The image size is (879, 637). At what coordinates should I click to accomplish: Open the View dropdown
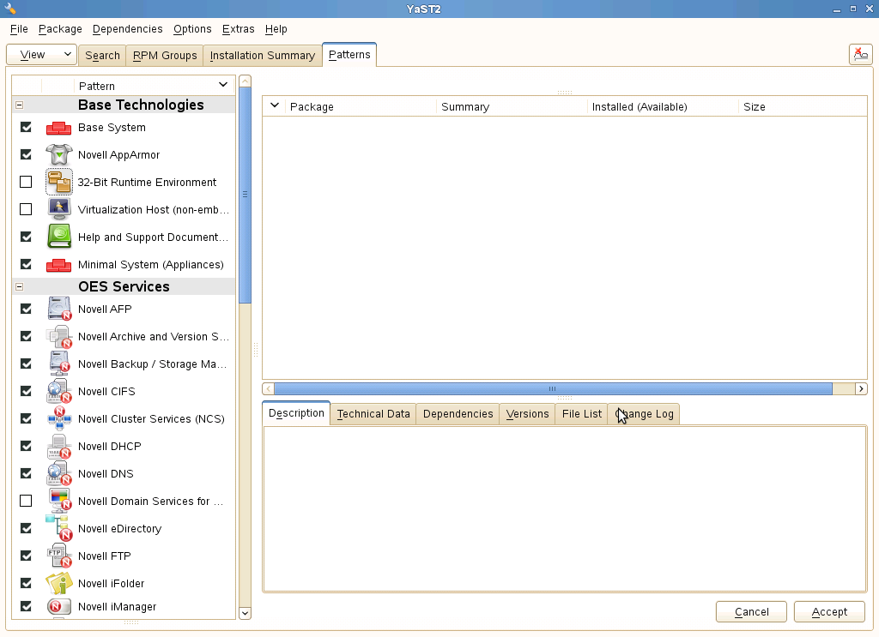tap(40, 54)
